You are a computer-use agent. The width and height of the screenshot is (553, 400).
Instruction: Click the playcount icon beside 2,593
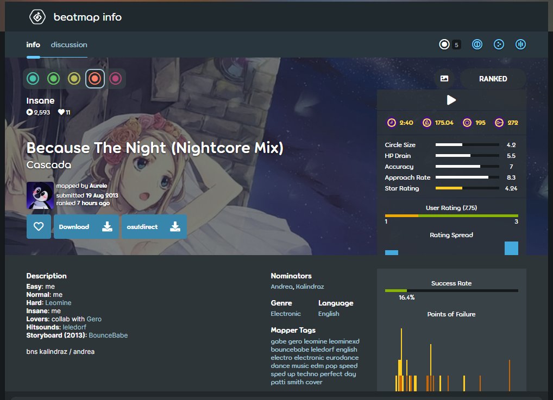(30, 112)
